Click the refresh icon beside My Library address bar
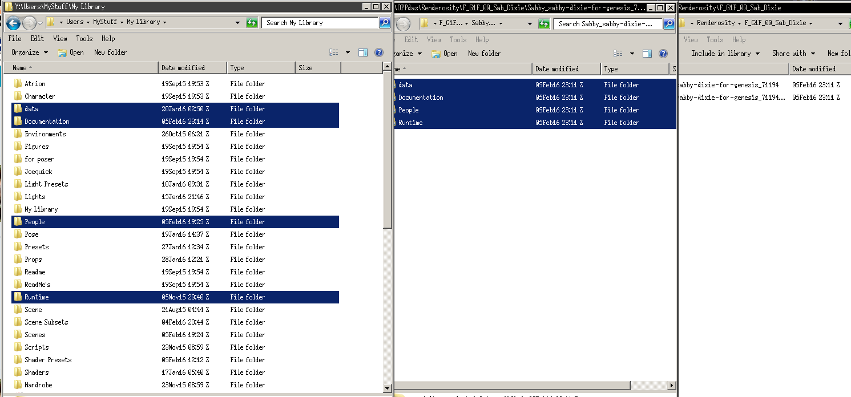 coord(252,23)
